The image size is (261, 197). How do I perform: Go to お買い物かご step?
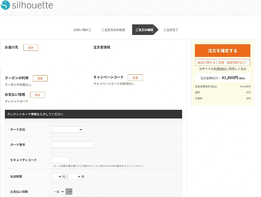[x=82, y=30]
